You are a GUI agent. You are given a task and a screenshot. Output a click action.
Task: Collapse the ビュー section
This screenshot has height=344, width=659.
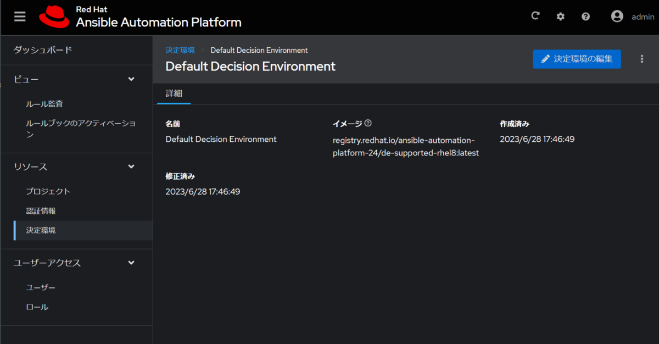click(131, 79)
